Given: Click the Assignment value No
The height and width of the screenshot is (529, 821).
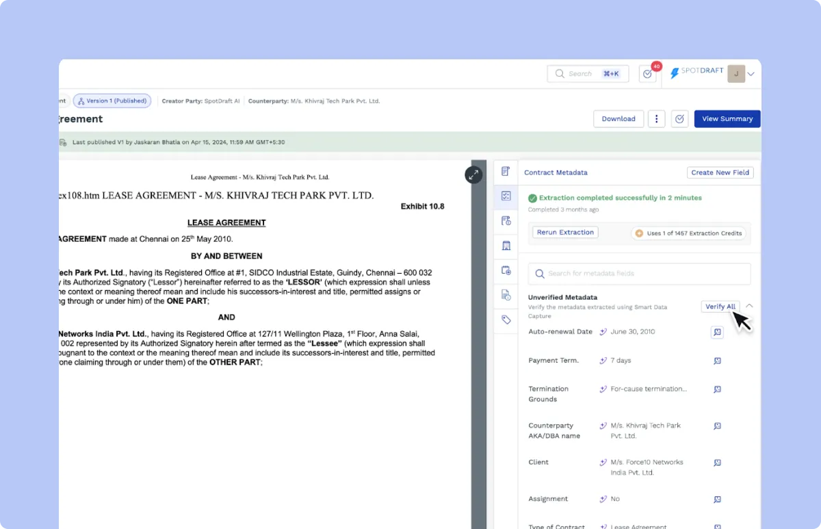Looking at the screenshot, I should (x=615, y=500).
